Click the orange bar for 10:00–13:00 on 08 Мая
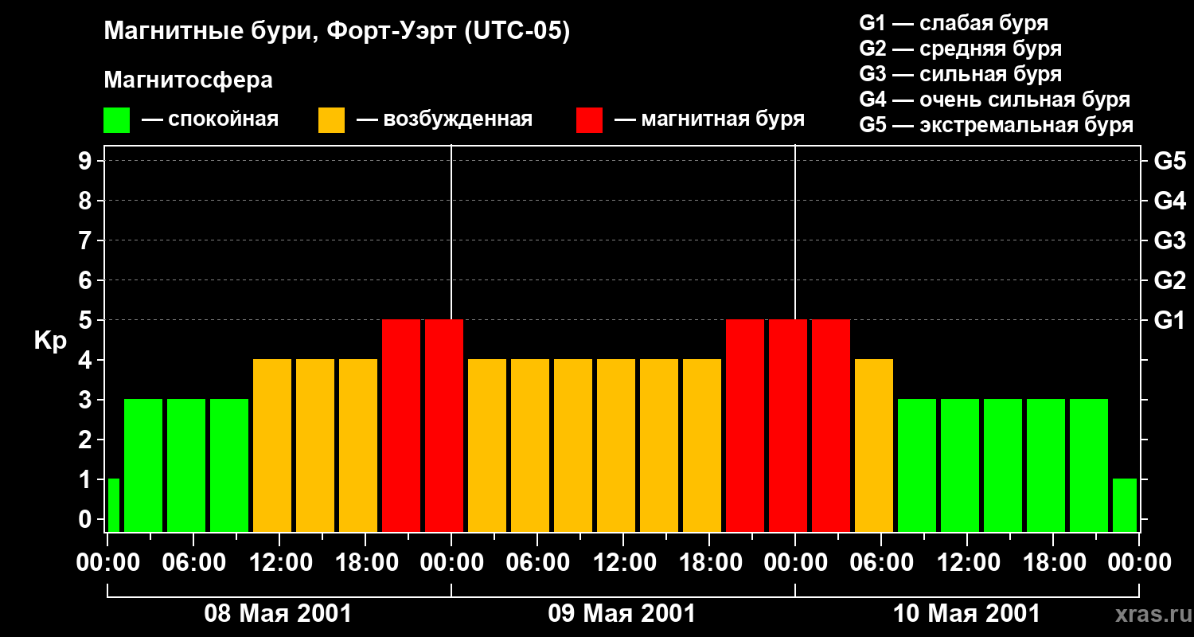Image resolution: width=1194 pixels, height=637 pixels. pyautogui.click(x=272, y=446)
